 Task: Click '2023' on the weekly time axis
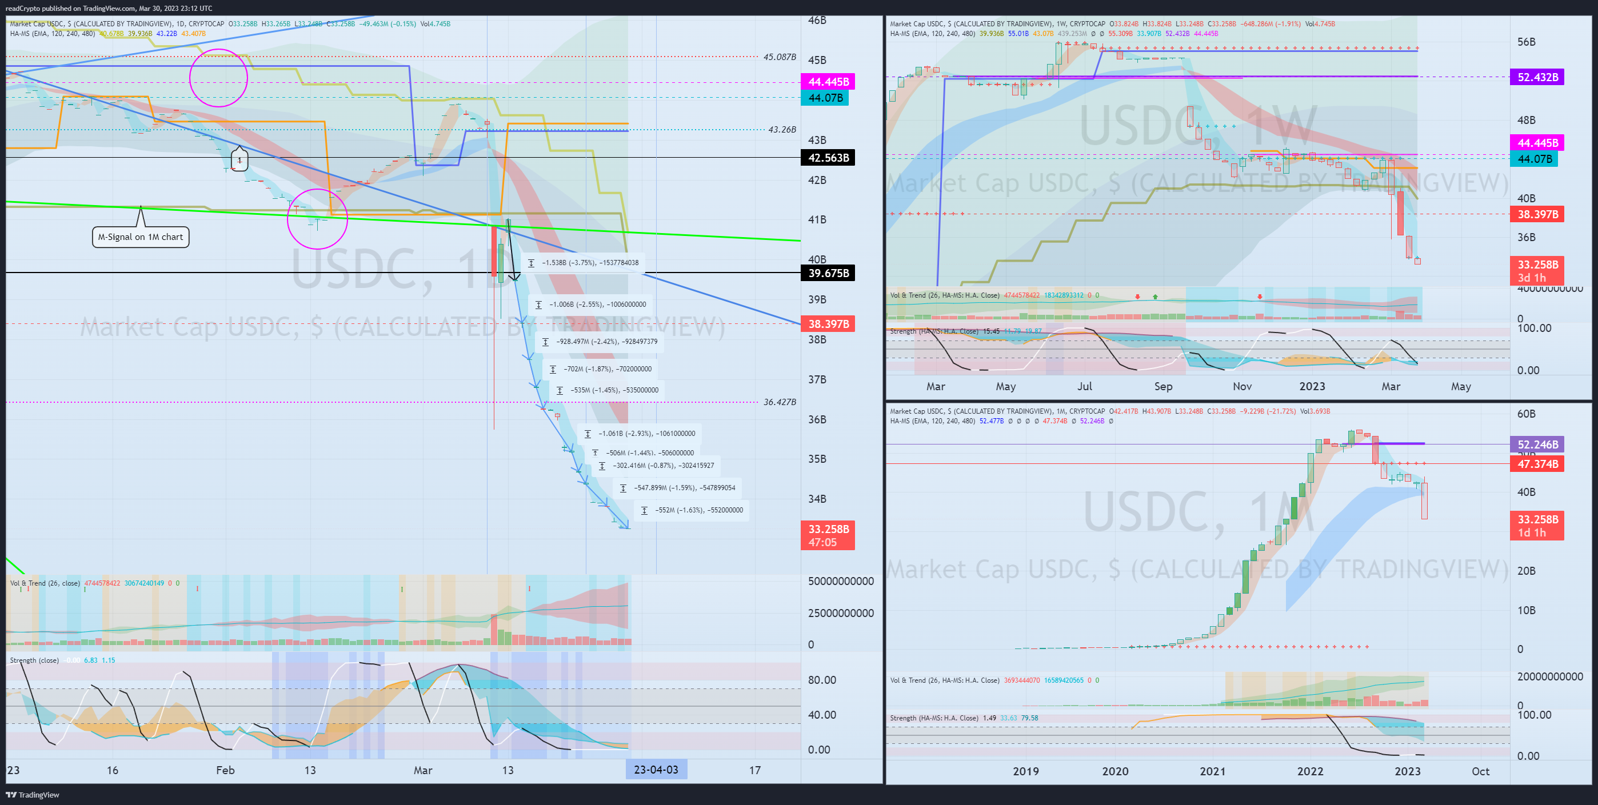(1312, 386)
